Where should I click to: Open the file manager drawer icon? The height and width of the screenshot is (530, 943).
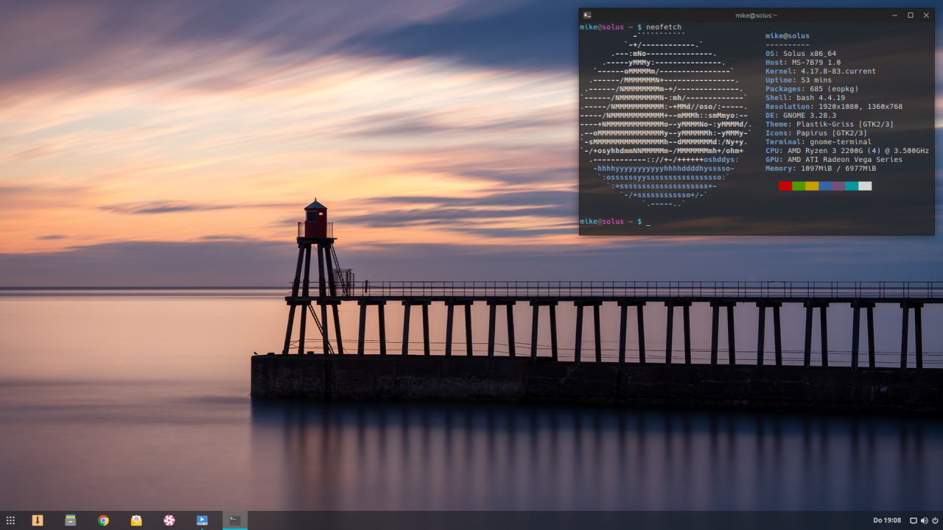tap(71, 520)
